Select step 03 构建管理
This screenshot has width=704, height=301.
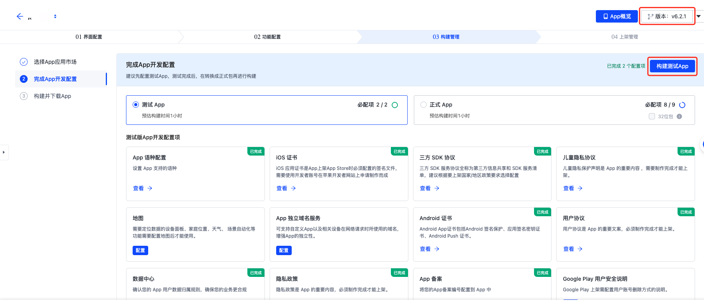446,37
